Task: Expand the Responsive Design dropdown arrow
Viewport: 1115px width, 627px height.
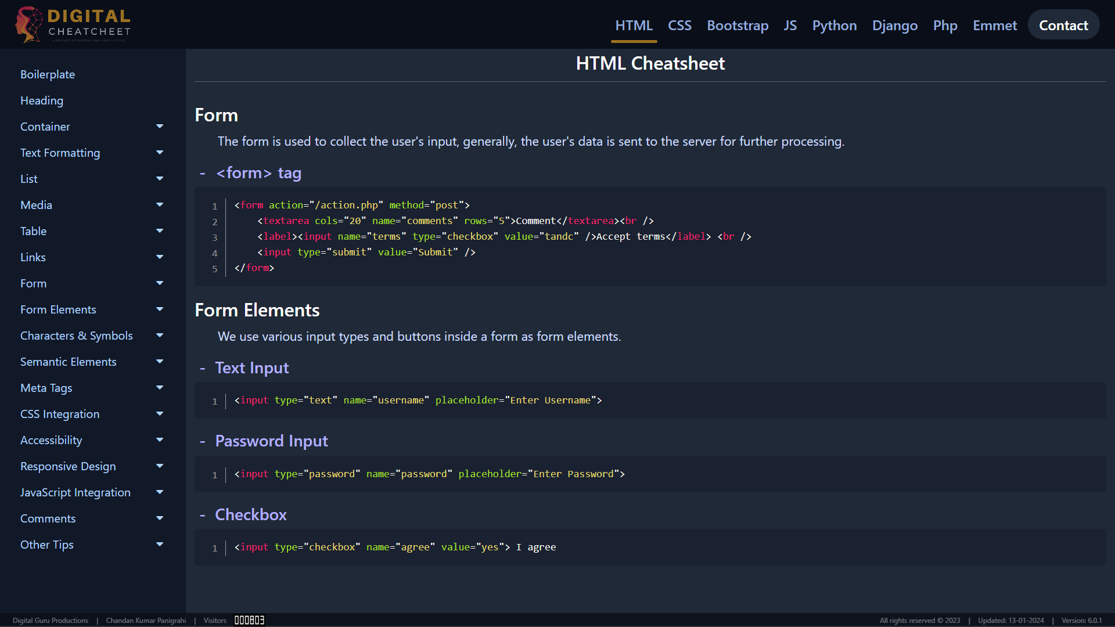Action: [160, 466]
